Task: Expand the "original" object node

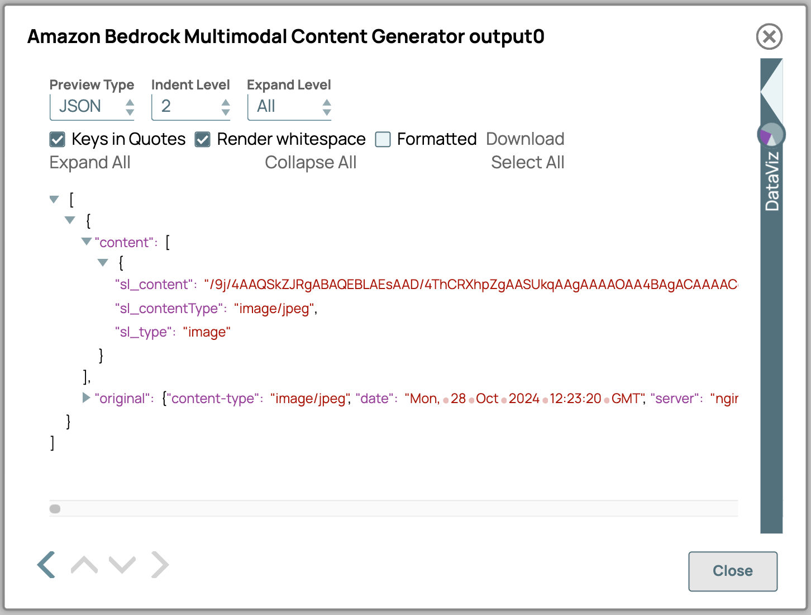Action: pyautogui.click(x=86, y=398)
